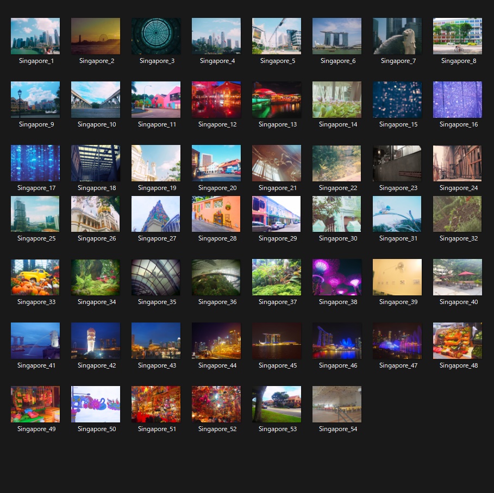This screenshot has width=494, height=493.
Task: Select the Singapore_1 skyline thumbnail
Action: [x=35, y=36]
